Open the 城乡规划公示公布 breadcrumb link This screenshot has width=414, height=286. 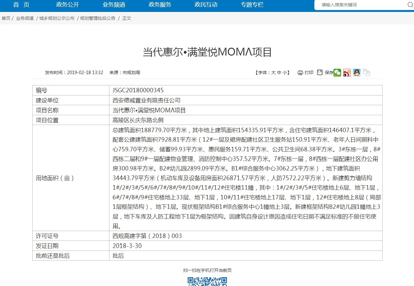(x=57, y=18)
